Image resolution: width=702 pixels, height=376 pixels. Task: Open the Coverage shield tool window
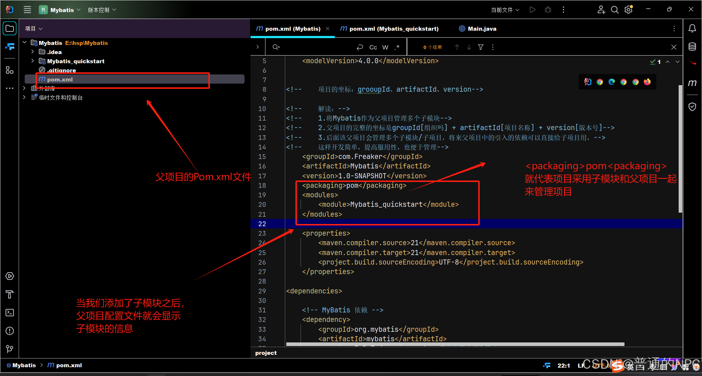[692, 107]
